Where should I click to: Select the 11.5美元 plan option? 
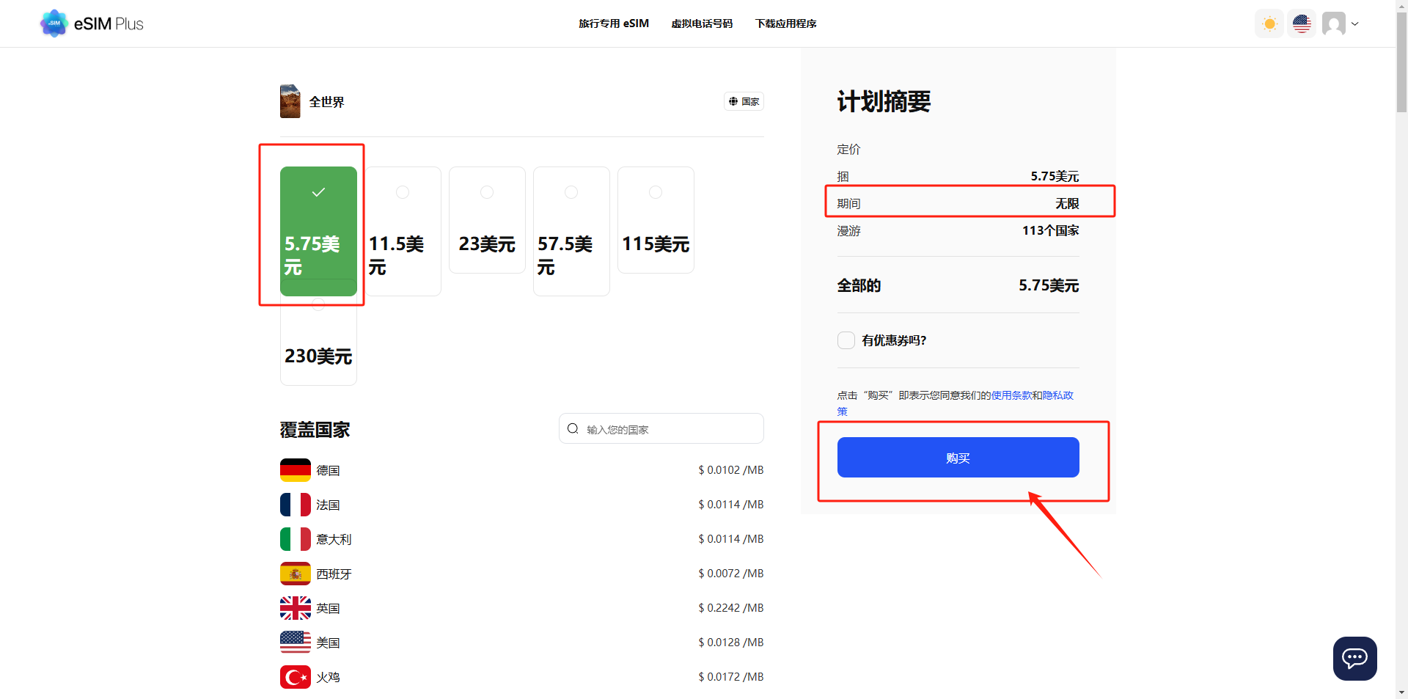(x=403, y=231)
